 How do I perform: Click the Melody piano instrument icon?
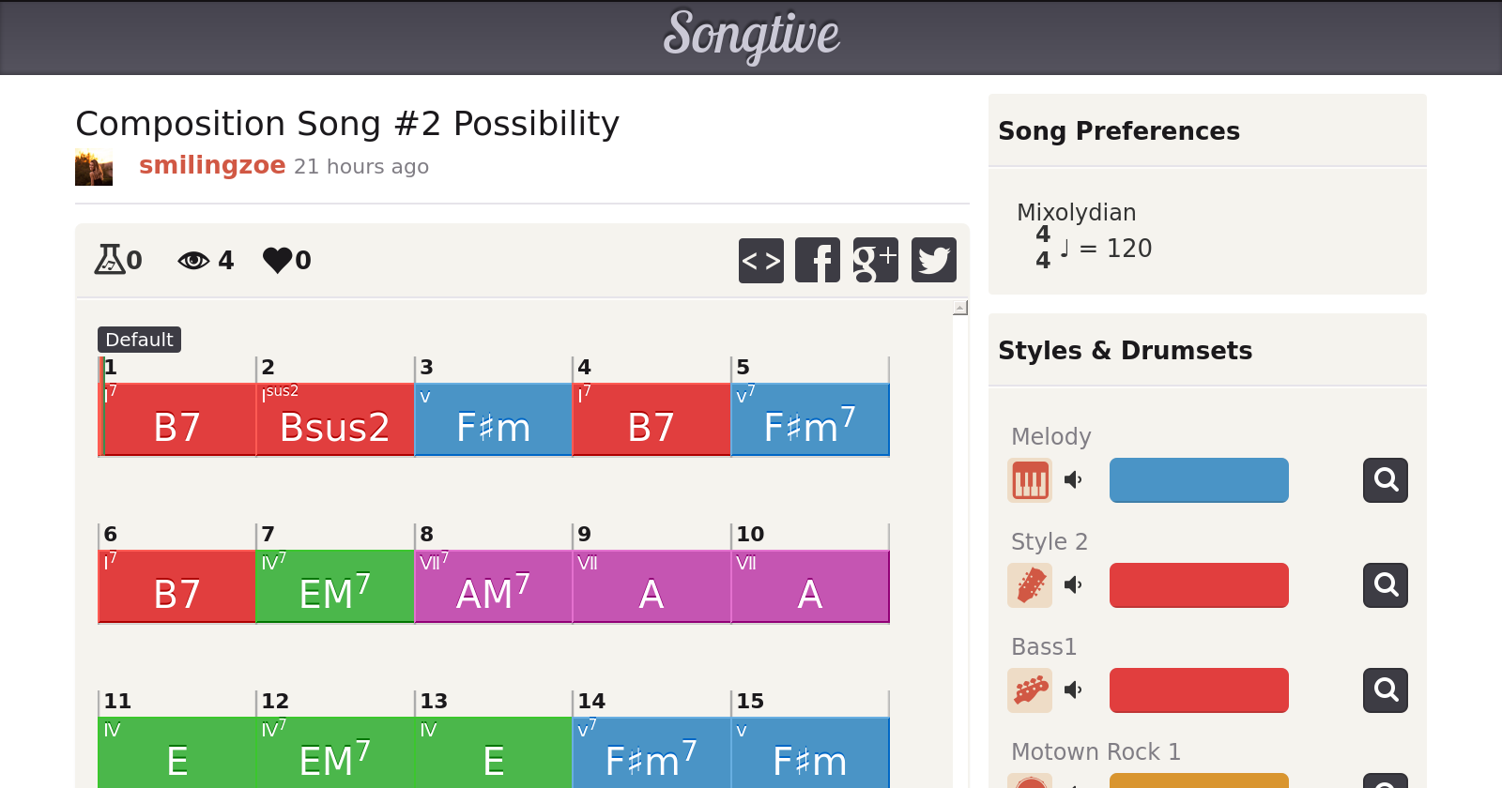tap(1029, 480)
